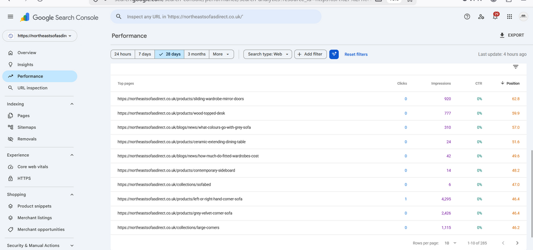The image size is (533, 250).
Task: Collapse the Experience section
Action: coord(72,155)
